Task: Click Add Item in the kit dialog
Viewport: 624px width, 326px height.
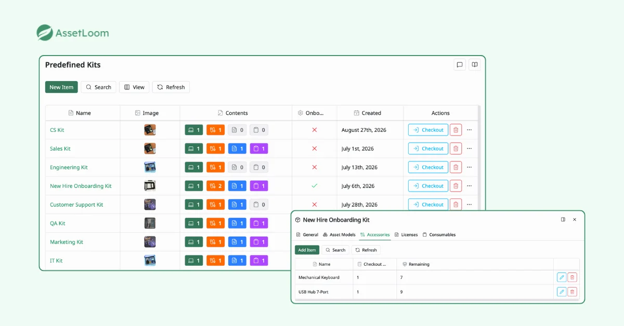Action: pos(307,250)
